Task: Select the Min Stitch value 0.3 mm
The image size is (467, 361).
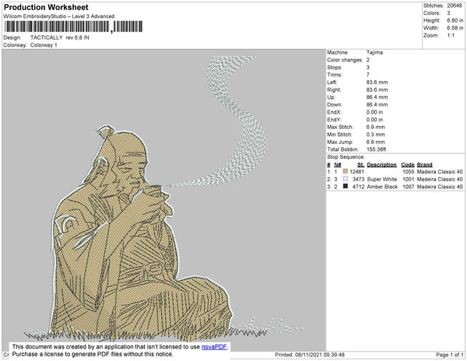Action: point(375,135)
